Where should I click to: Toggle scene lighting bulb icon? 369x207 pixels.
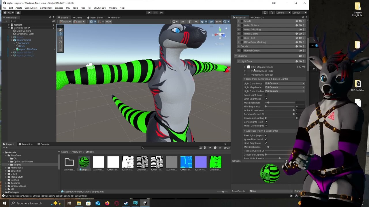click(189, 22)
